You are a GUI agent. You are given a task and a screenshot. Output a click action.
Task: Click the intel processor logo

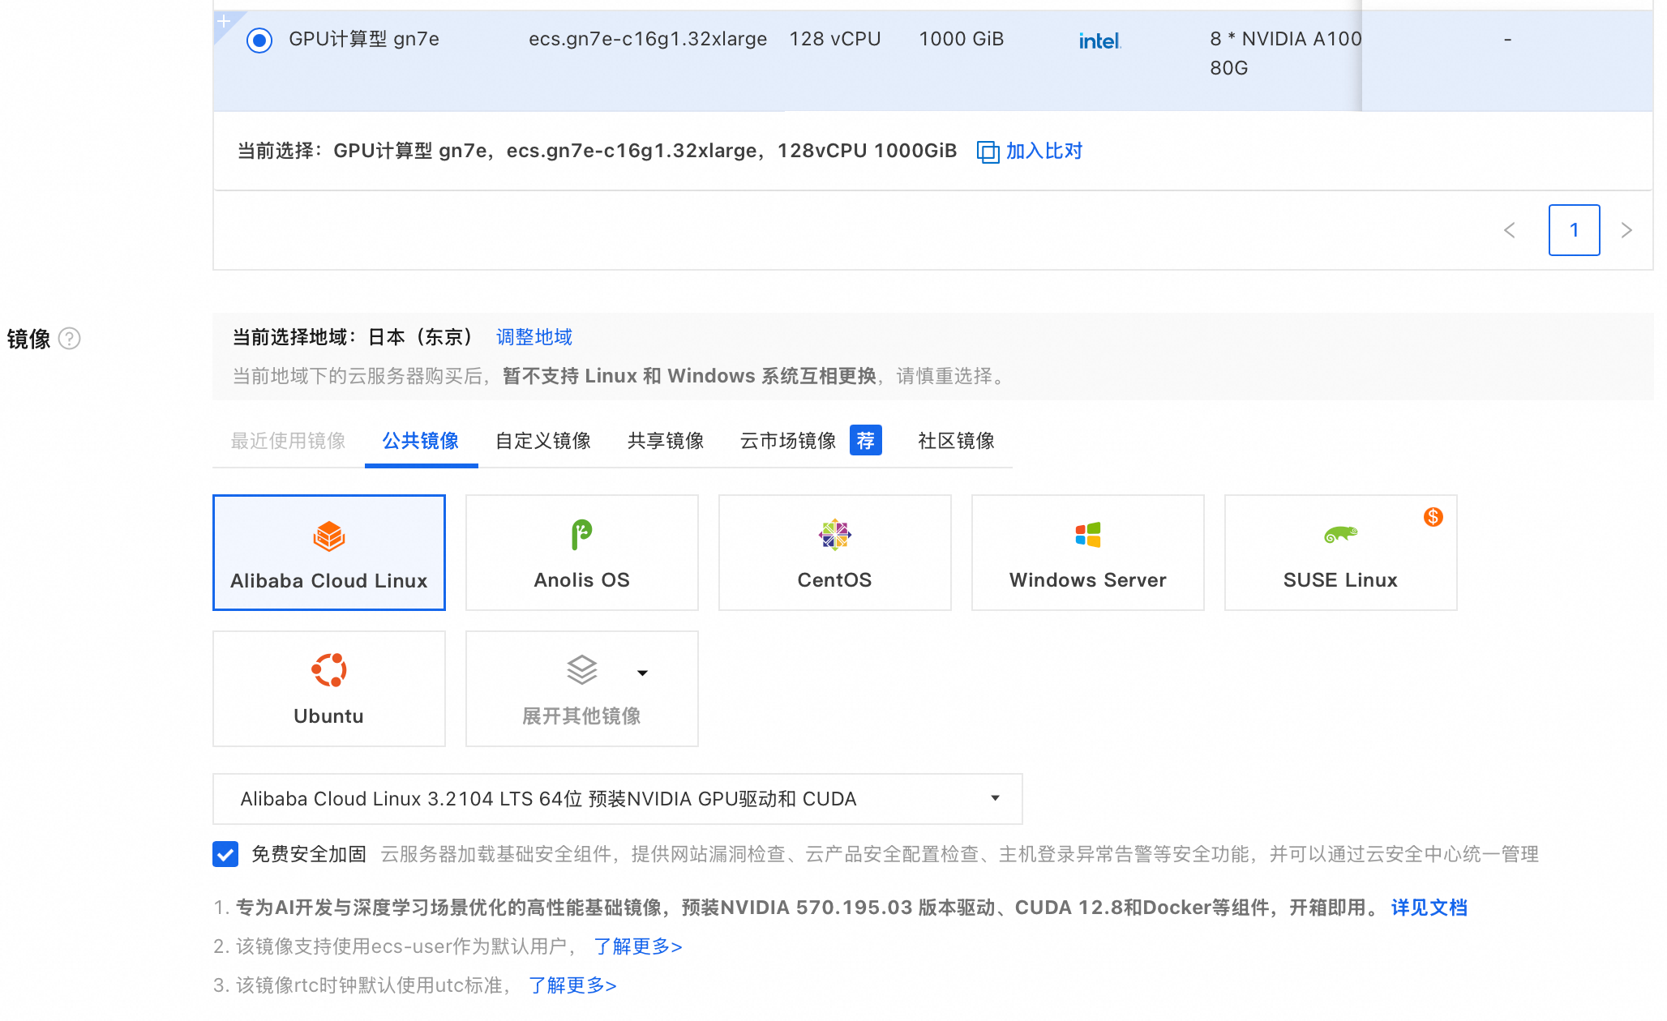[x=1100, y=41]
